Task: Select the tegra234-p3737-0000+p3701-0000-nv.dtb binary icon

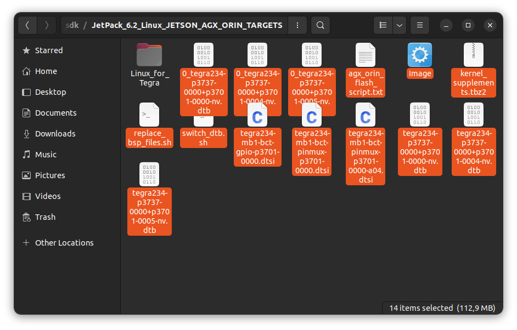Action: pyautogui.click(x=420, y=115)
